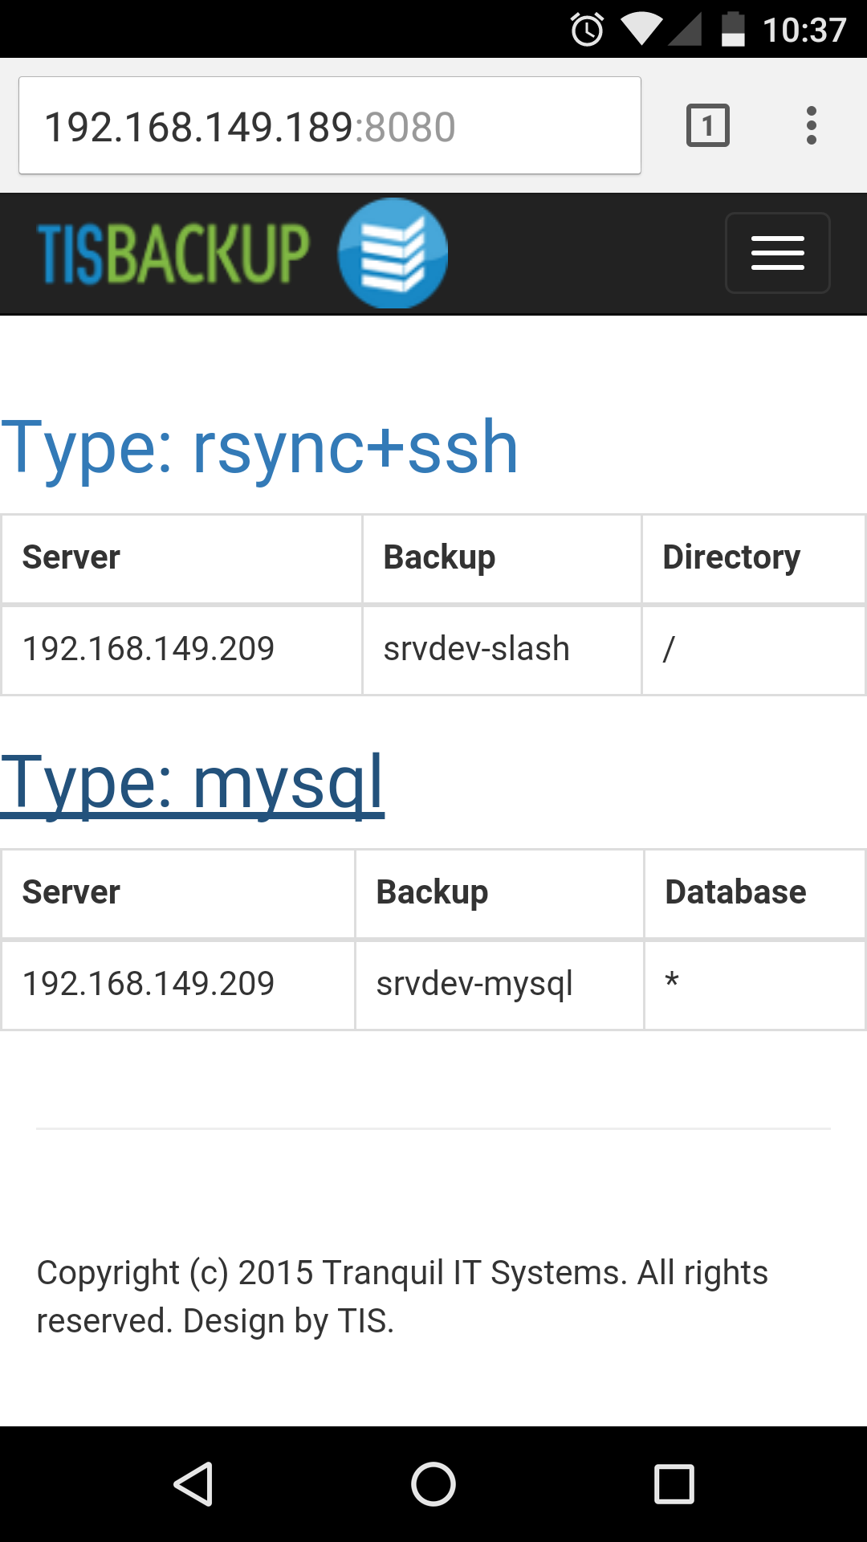
Task: Open the browser tab switcher
Action: [x=707, y=125]
